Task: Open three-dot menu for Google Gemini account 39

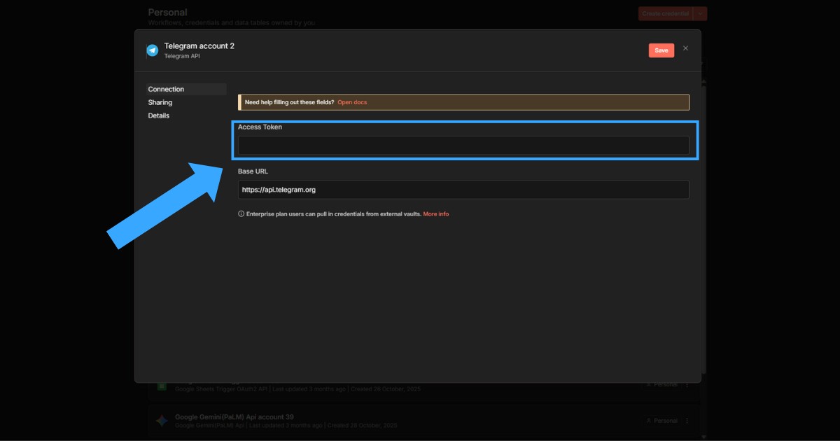Action: [x=687, y=421]
